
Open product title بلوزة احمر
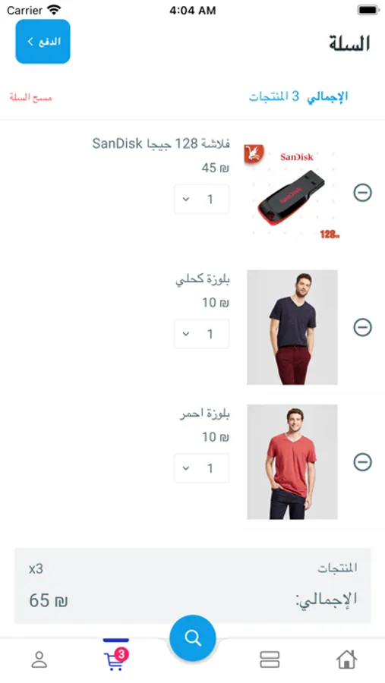[204, 414]
